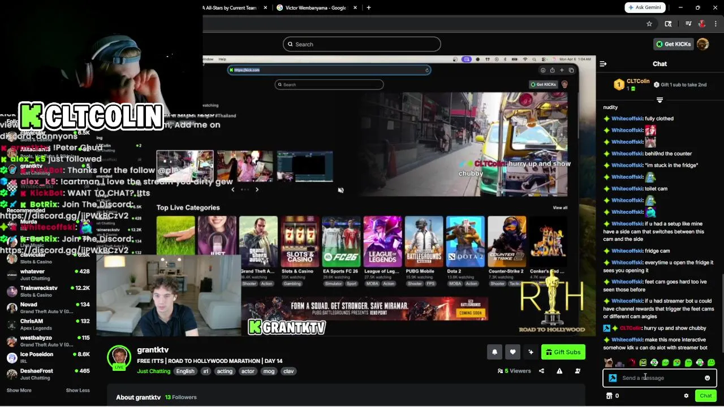
Task: Open the emoji picker in message box
Action: pos(707,378)
